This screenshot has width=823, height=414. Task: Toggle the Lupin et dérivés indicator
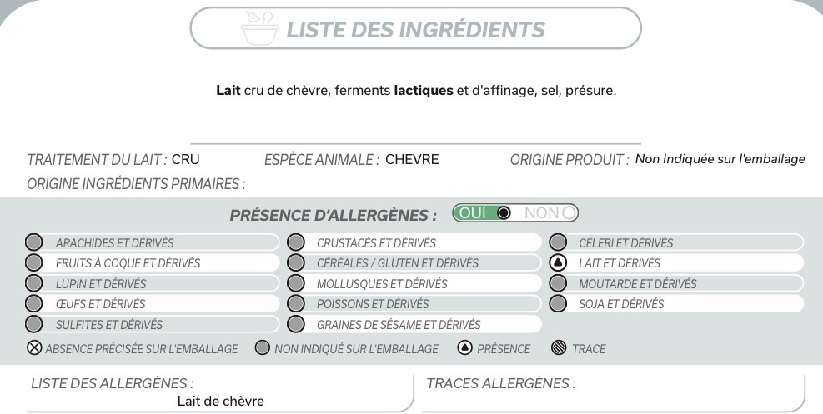[34, 283]
